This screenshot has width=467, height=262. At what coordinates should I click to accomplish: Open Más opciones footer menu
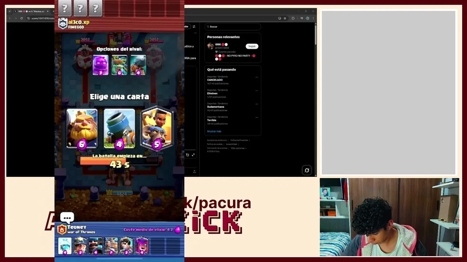click(x=239, y=148)
